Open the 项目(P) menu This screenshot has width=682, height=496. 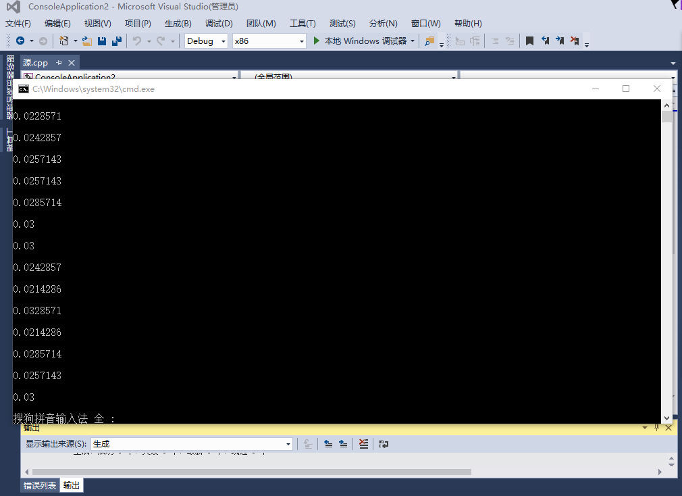pyautogui.click(x=138, y=24)
